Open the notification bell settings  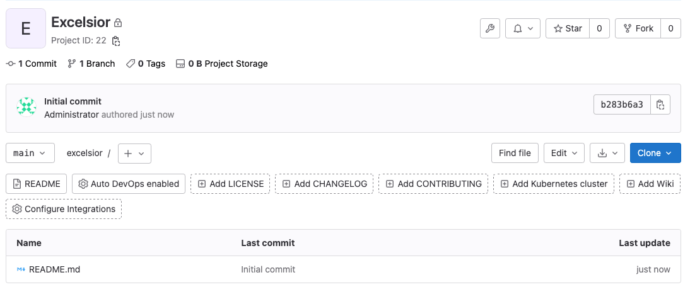click(x=522, y=28)
